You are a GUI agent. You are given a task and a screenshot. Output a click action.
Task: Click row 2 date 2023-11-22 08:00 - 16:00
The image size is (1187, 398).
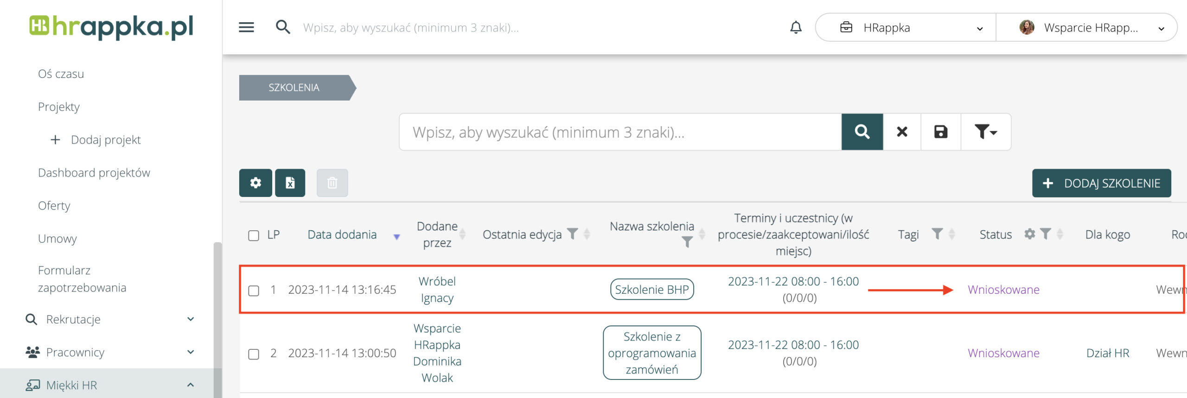[793, 345]
